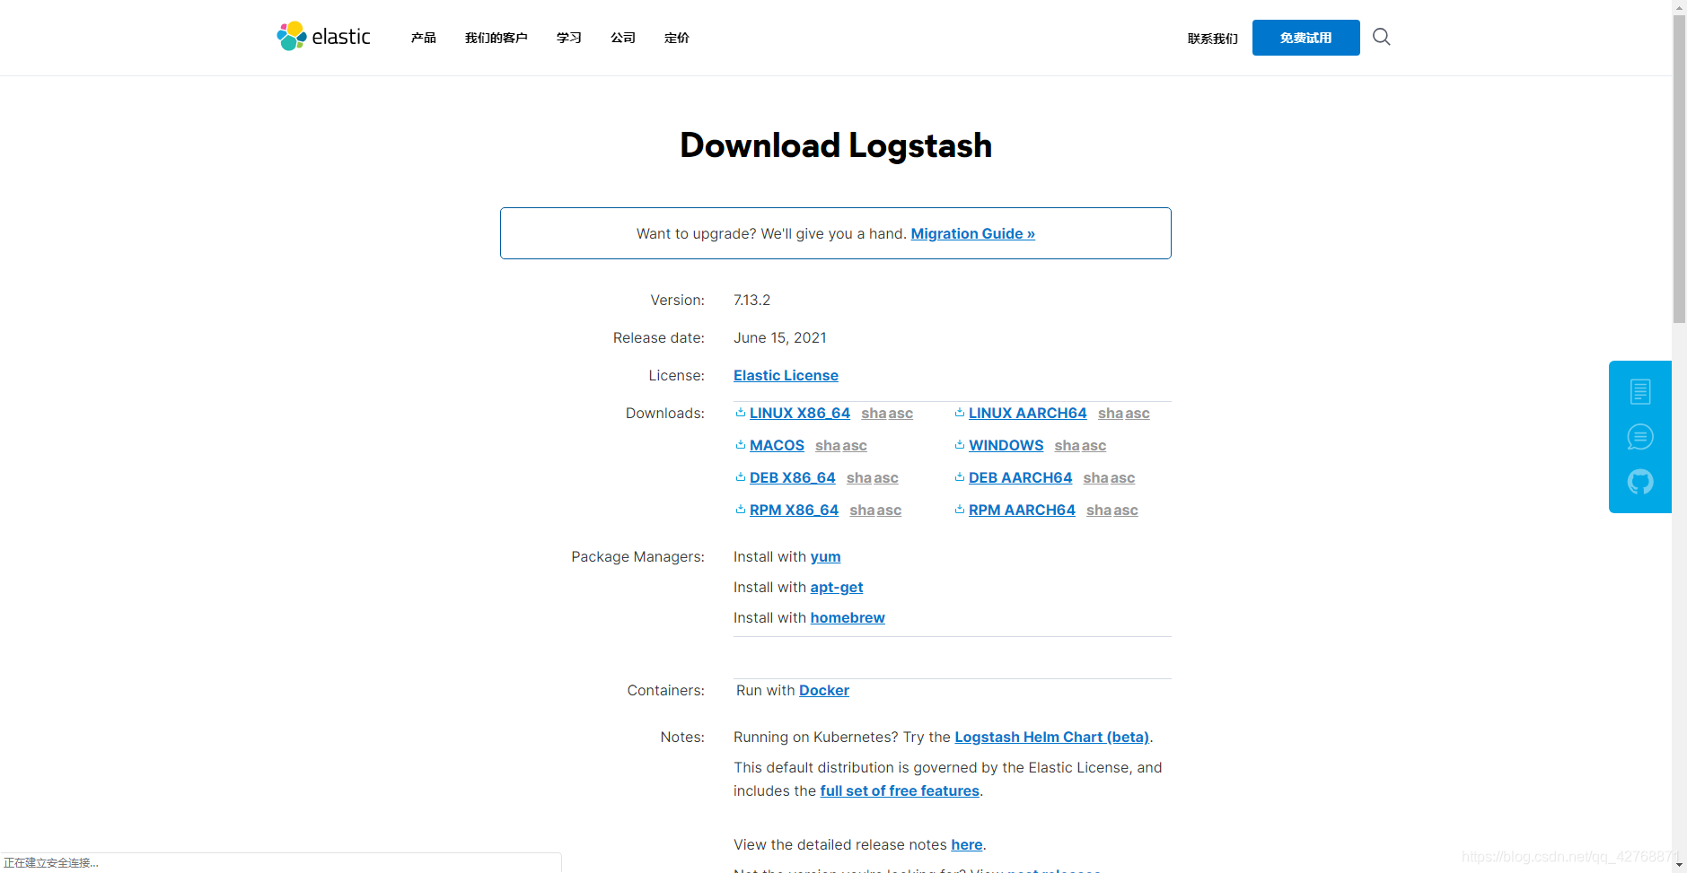Image resolution: width=1687 pixels, height=873 pixels.
Task: Open the 我们的客户 menu
Action: [x=496, y=38]
